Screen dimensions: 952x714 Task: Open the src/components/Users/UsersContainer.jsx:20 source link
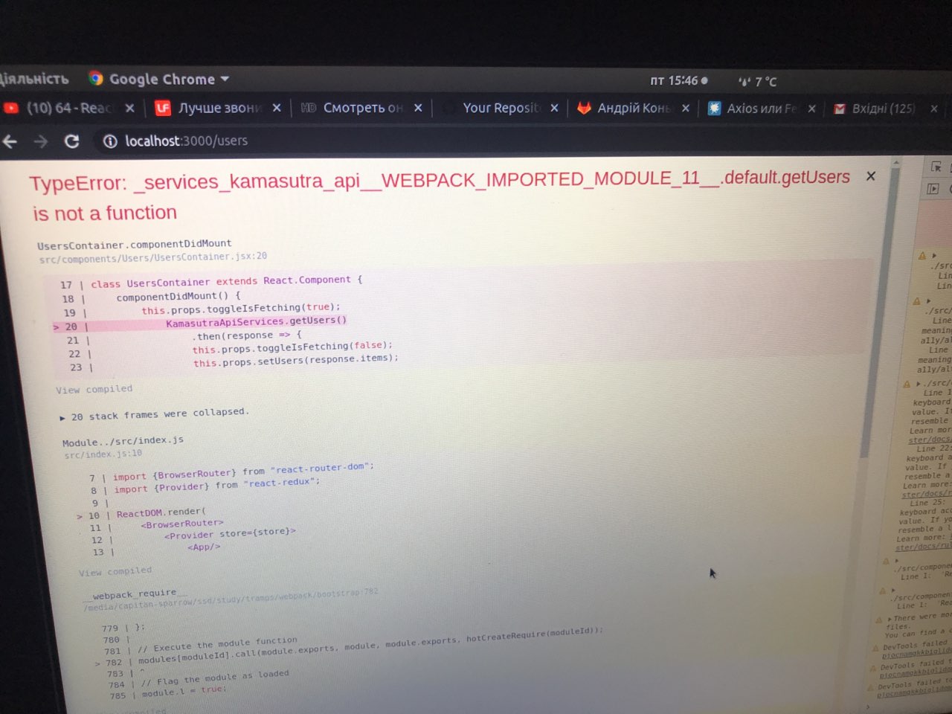pyautogui.click(x=152, y=257)
